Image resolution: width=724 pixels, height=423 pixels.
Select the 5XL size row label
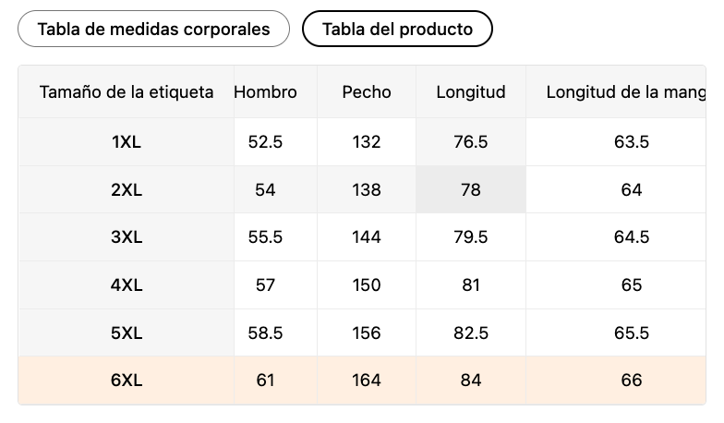pos(127,332)
